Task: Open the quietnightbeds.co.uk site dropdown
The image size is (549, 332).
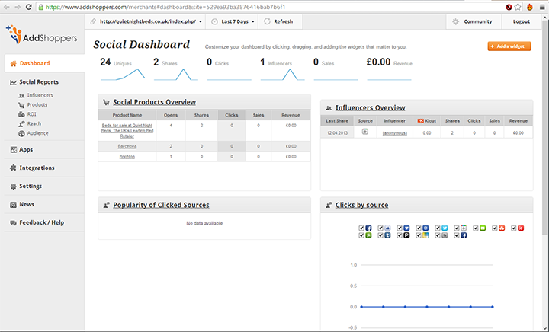Action: 144,21
